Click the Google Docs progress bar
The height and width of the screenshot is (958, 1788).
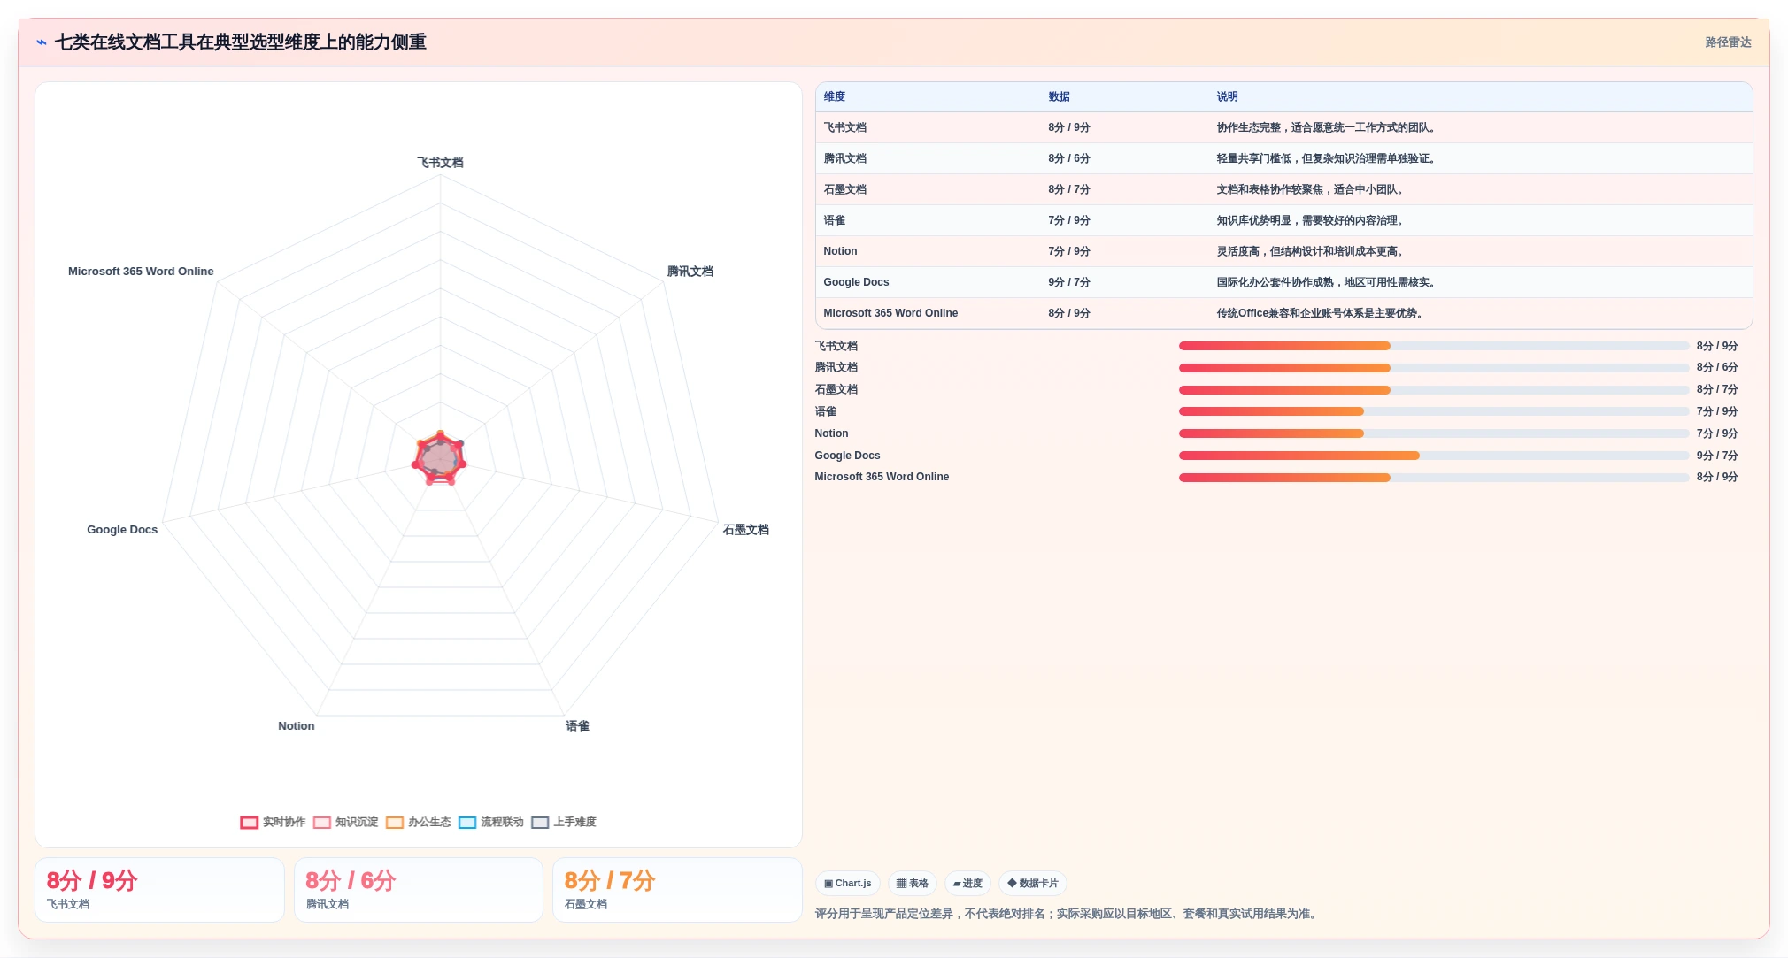pos(1434,456)
